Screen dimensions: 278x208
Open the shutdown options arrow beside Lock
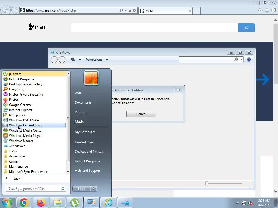click(x=94, y=189)
